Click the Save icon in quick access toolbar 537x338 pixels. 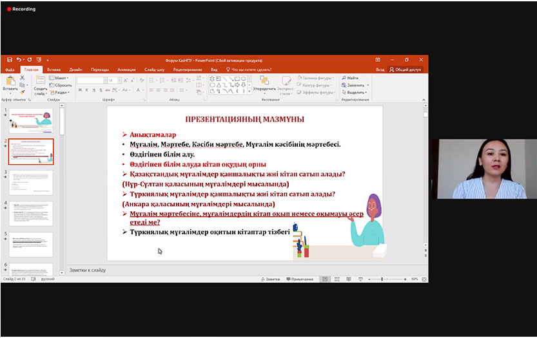click(x=10, y=60)
